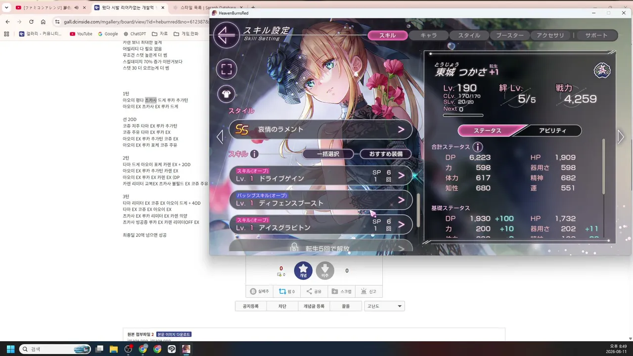Screen dimensions: 633x356
Task: Mute the YouTube tab via speaker icon
Action: 77,7
